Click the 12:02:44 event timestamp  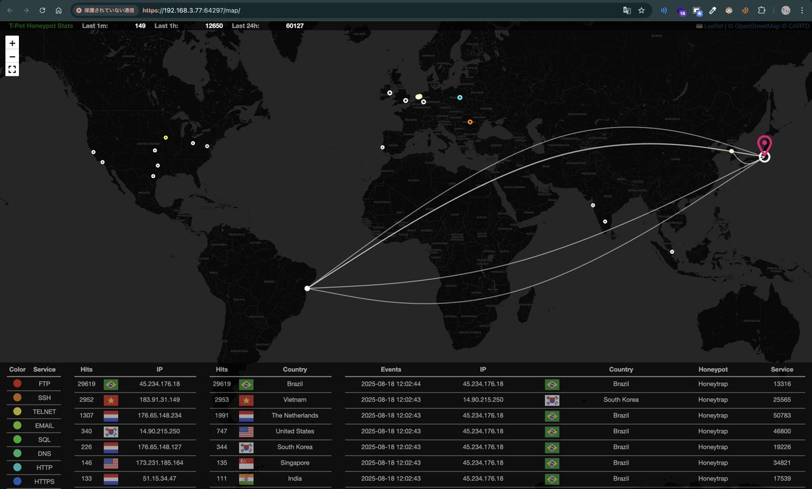click(x=391, y=384)
